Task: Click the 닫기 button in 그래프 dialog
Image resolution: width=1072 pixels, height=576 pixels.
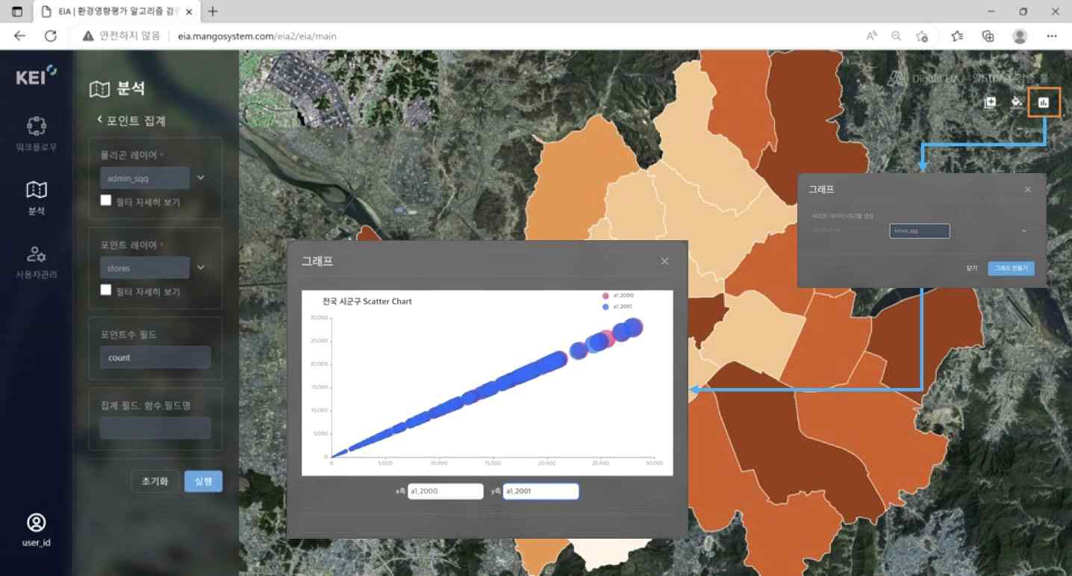Action: point(972,268)
